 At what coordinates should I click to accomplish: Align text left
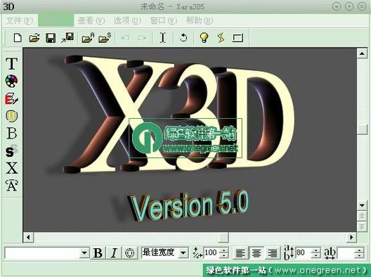240,253
